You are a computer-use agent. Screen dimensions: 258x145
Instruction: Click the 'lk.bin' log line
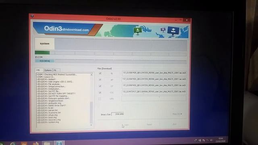(x=45, y=108)
